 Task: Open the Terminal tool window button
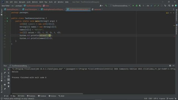coord(42,96)
